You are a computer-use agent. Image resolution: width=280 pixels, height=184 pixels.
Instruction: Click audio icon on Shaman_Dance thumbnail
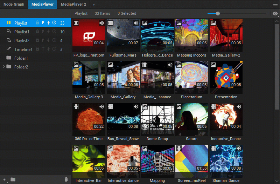coord(239,148)
